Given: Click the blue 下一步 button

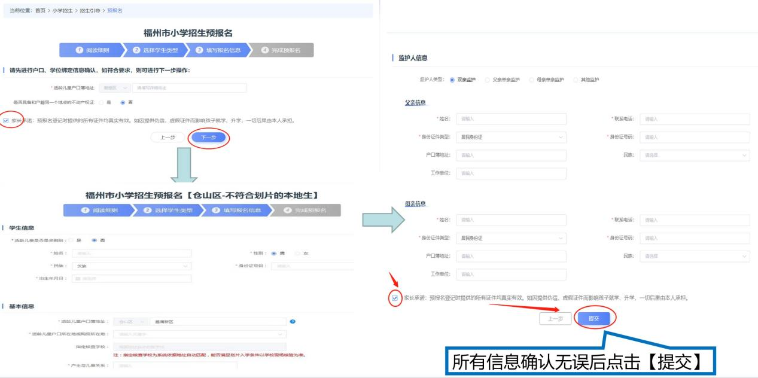Looking at the screenshot, I should point(209,137).
